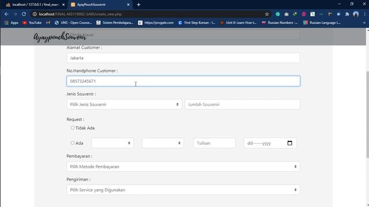Open the second dropdown beside Ada

[x=163, y=143]
